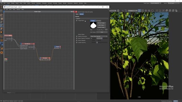Open the Tools menu in Shader Graph window

click(14, 9)
